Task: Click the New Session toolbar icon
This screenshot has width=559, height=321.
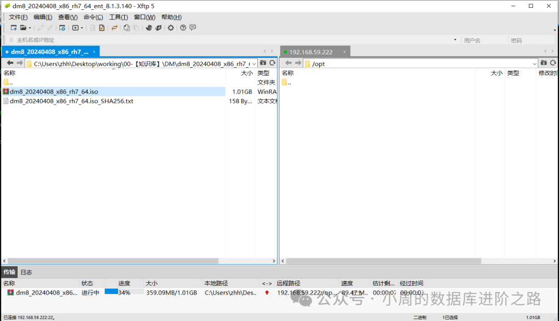Action: pos(13,28)
